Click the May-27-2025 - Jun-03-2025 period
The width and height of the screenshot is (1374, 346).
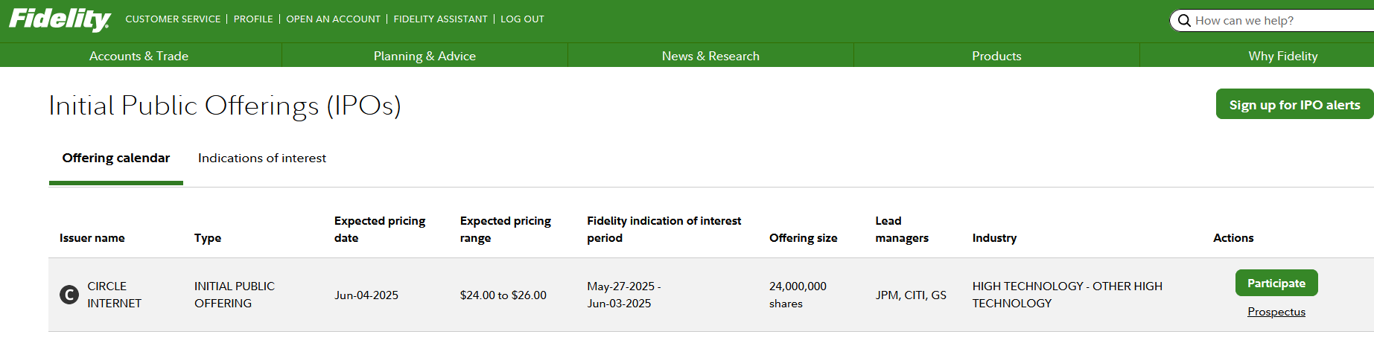(624, 295)
